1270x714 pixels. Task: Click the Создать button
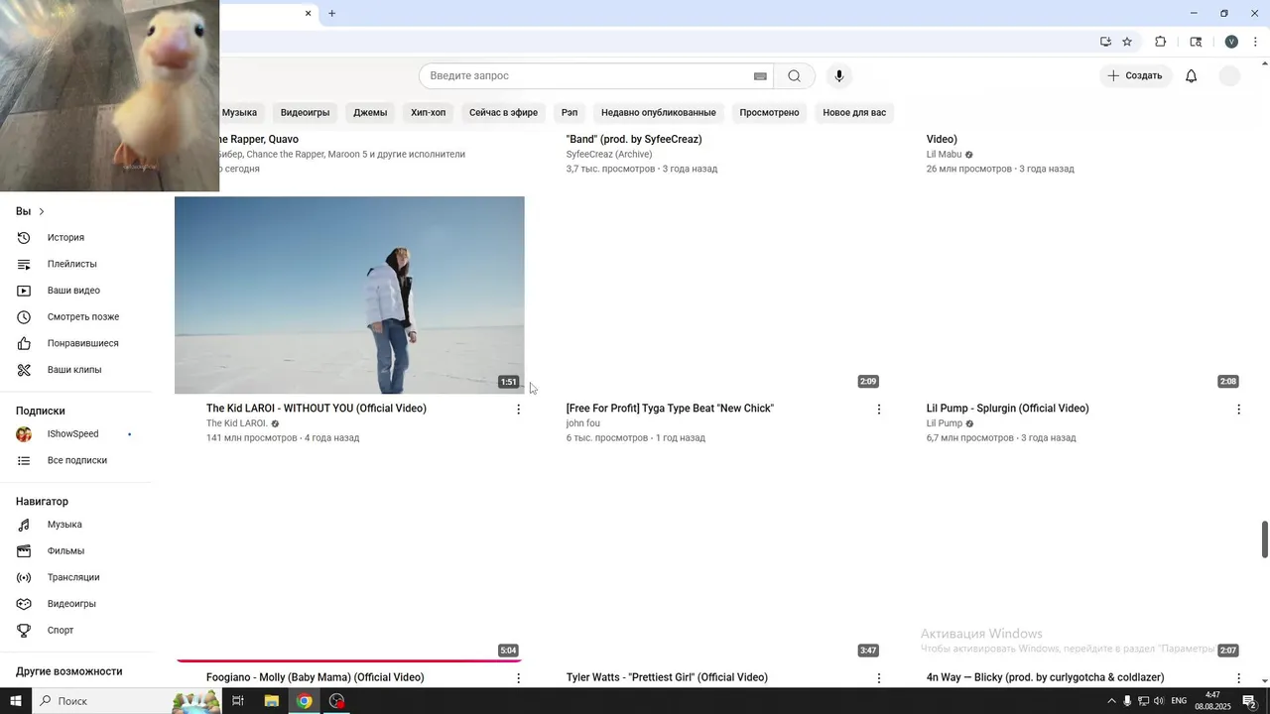1135,76
